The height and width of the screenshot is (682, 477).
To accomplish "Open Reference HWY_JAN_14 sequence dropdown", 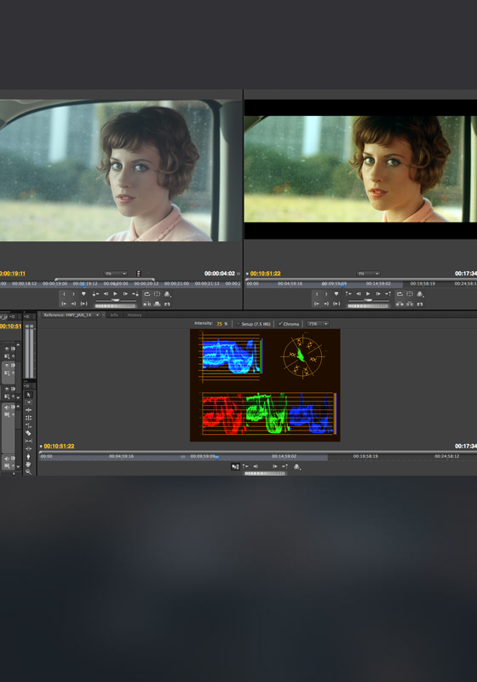I will 97,315.
